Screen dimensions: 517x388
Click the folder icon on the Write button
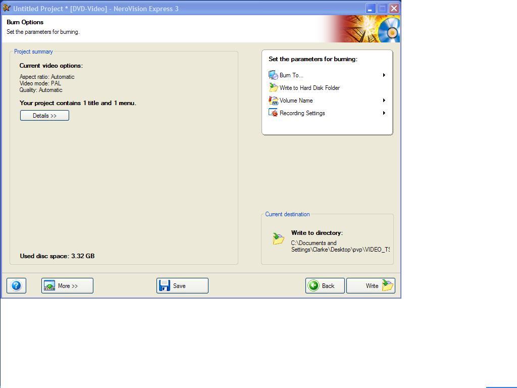387,285
